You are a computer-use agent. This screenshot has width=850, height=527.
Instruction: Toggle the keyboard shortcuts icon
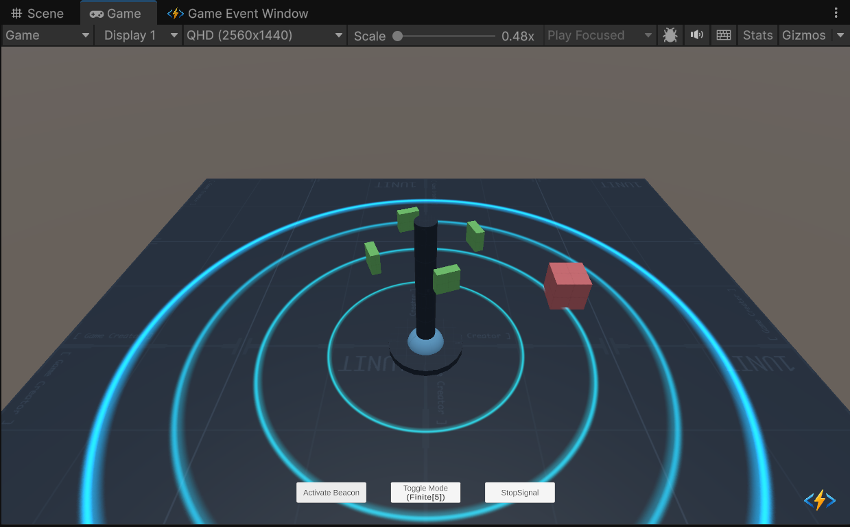[x=723, y=36]
